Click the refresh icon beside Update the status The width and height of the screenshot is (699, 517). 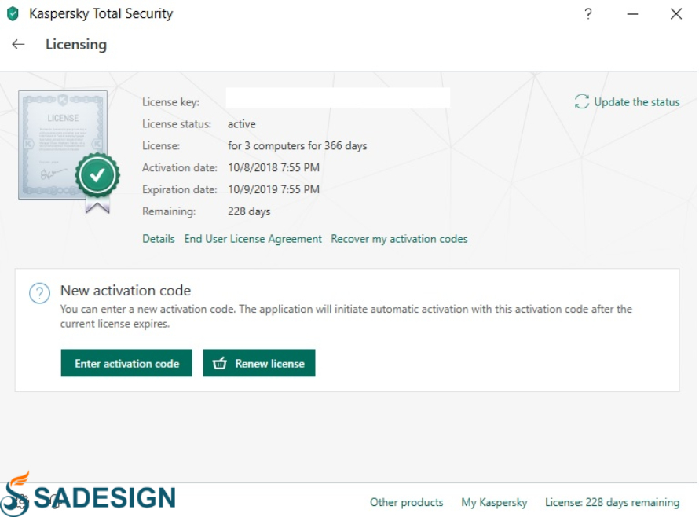[x=582, y=101]
